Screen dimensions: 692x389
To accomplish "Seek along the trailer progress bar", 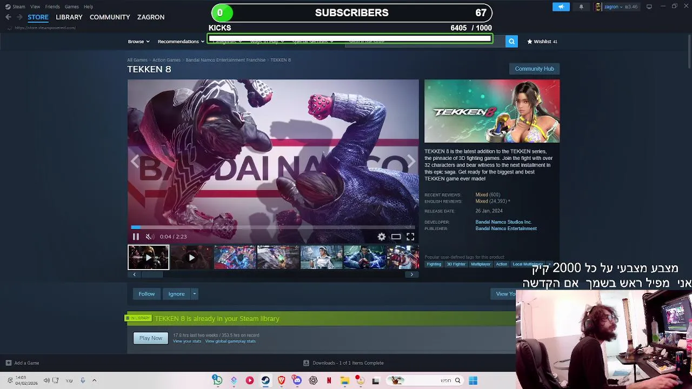I will coord(273,227).
